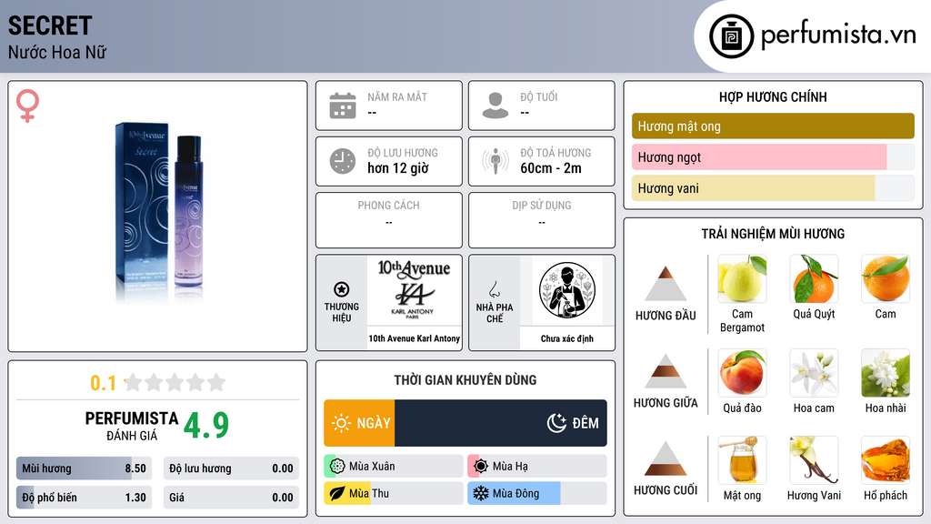Screen dimensions: 931x524
Task: Click the Dịp sử dụng info card
Action: pos(542,220)
